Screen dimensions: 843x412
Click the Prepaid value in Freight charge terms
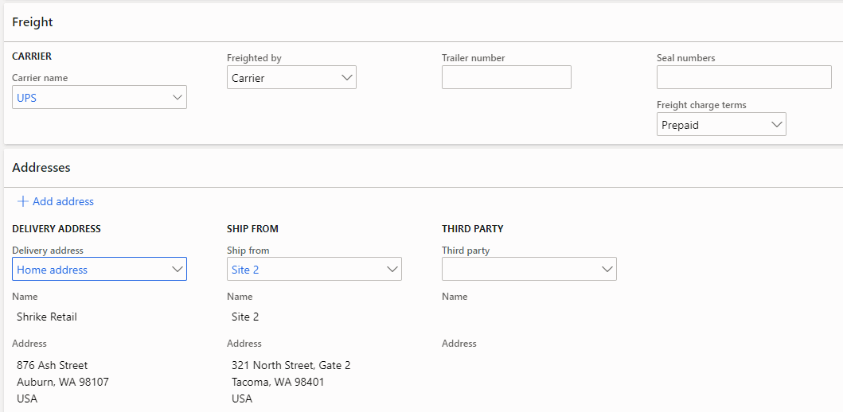680,125
